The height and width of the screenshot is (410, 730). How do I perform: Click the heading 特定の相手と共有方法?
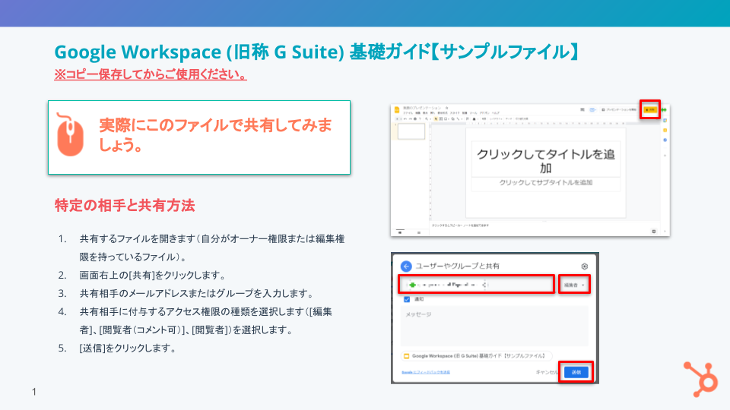(124, 206)
